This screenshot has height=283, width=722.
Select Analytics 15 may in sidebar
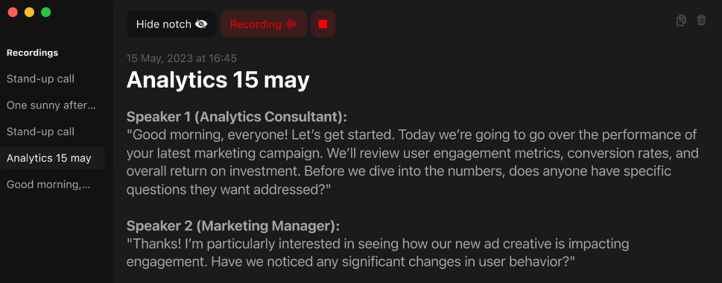[52, 158]
